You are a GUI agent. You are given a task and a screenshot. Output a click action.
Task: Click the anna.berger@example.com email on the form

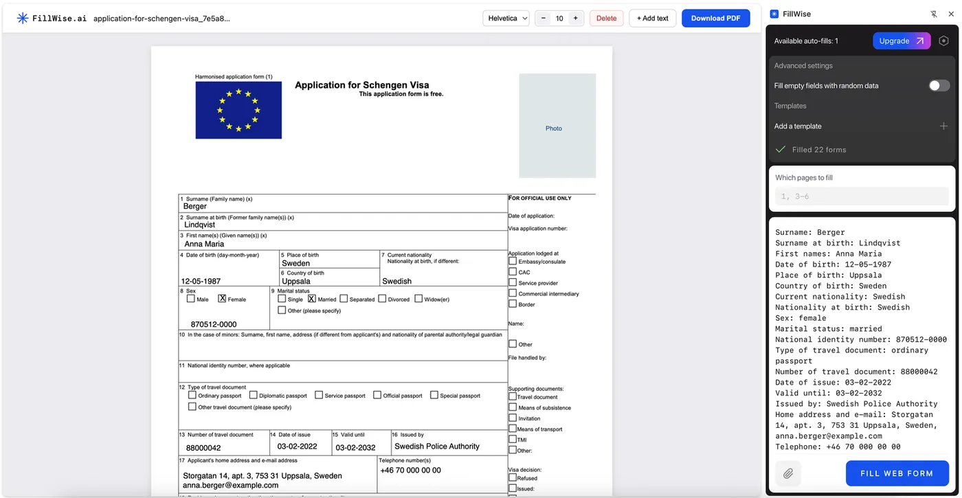231,486
